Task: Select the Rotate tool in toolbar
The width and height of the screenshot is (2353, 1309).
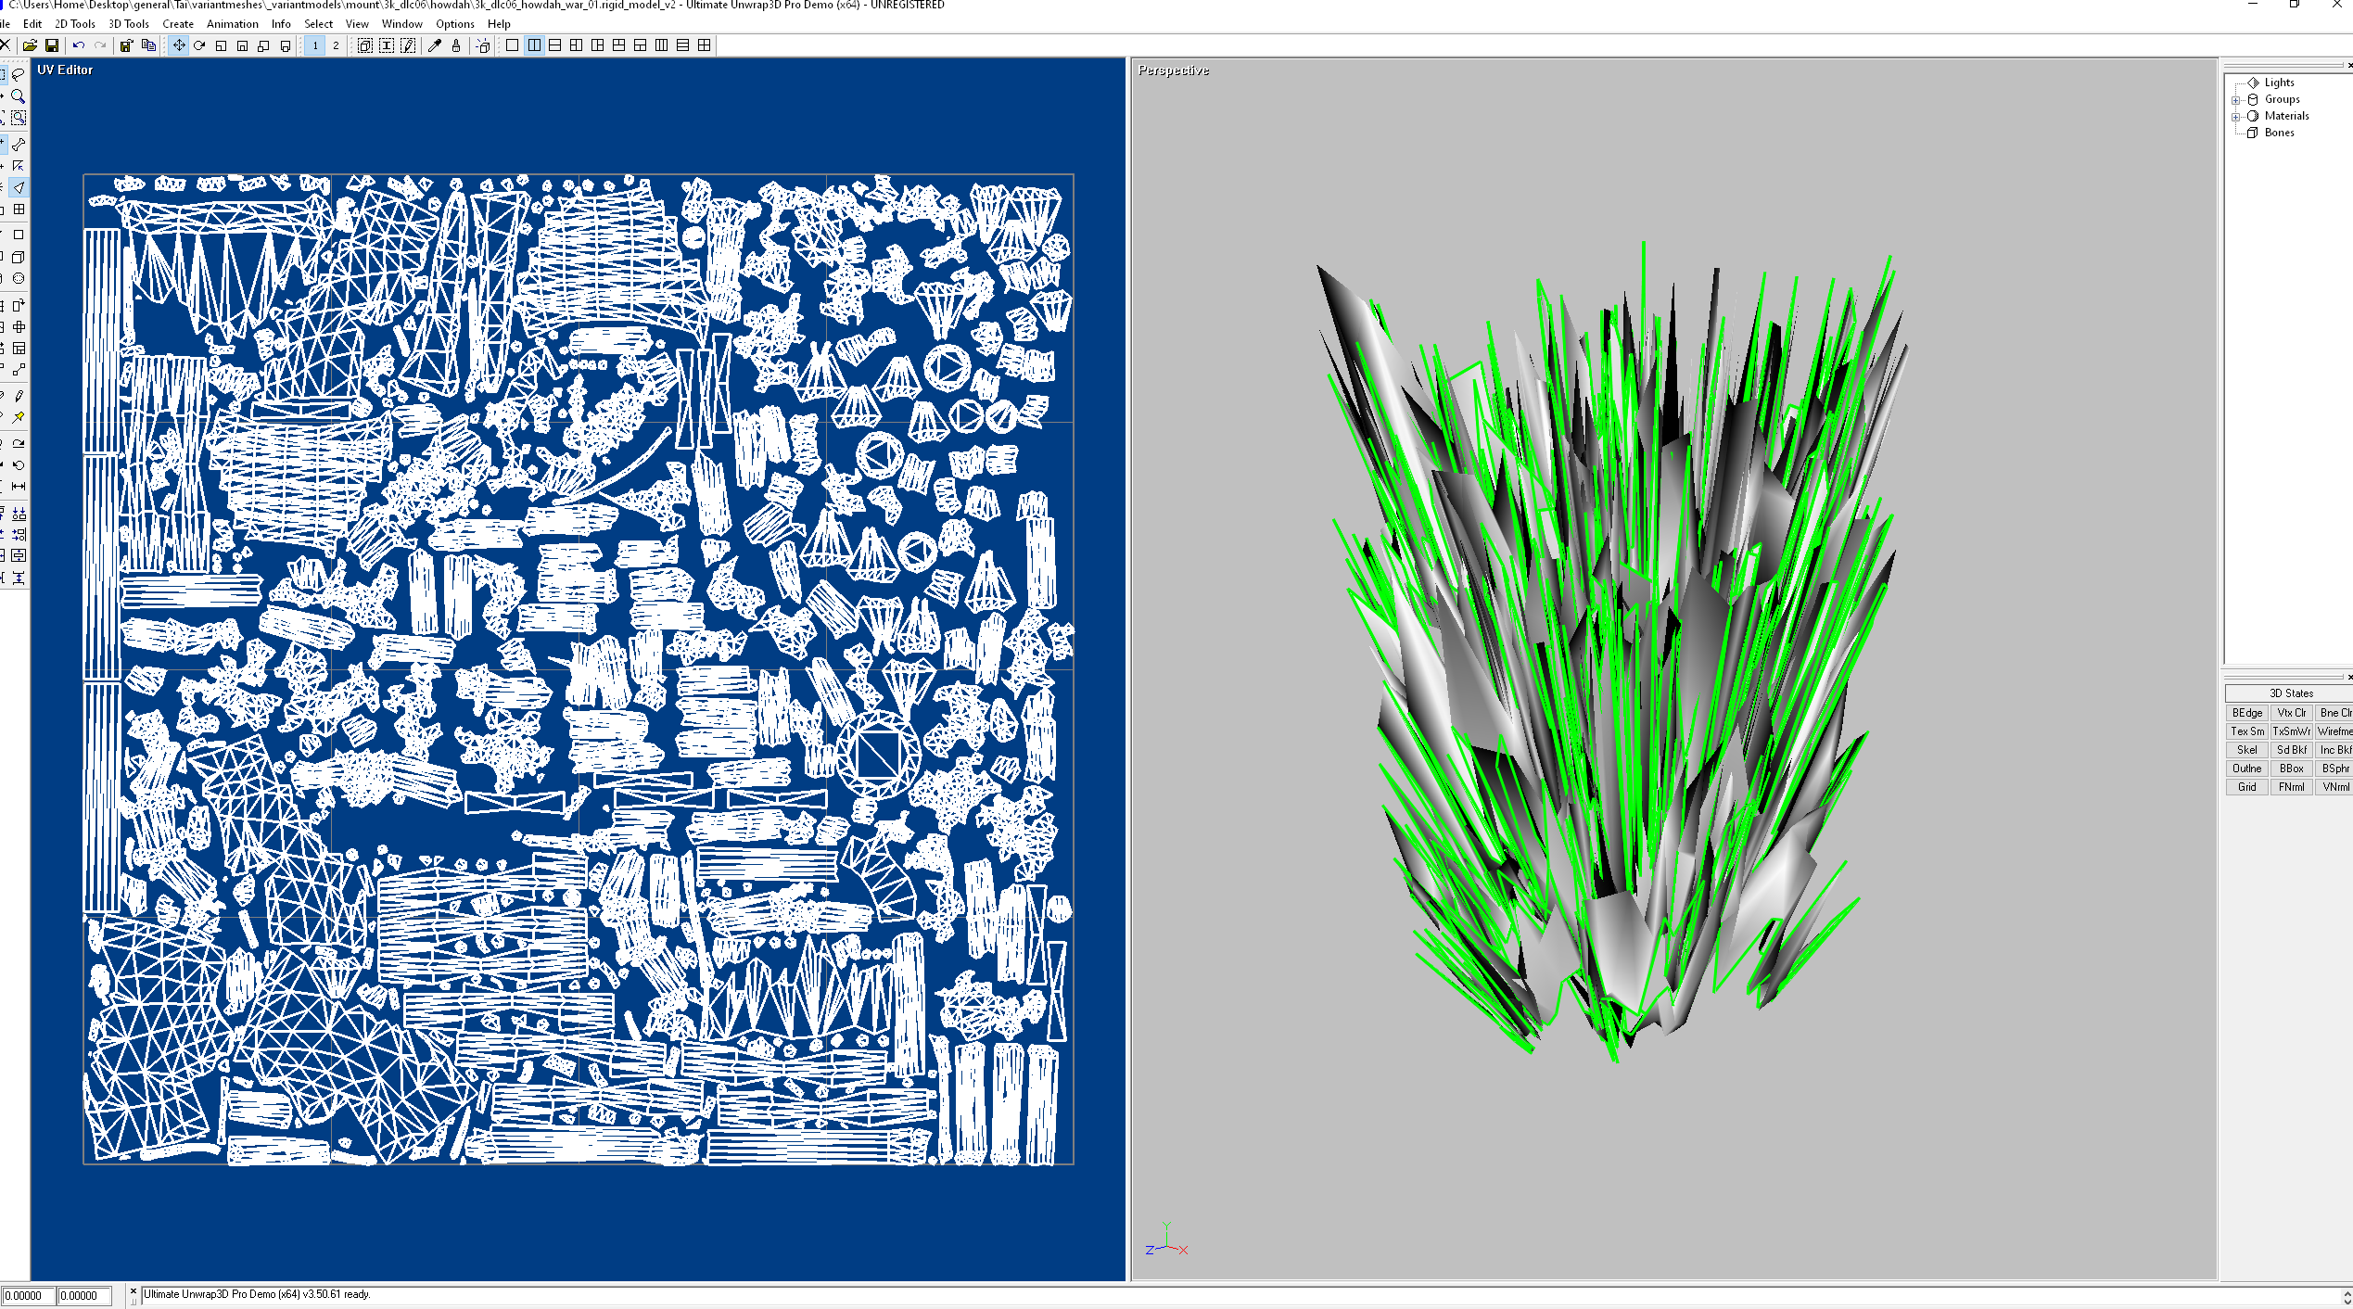Action: [x=199, y=45]
